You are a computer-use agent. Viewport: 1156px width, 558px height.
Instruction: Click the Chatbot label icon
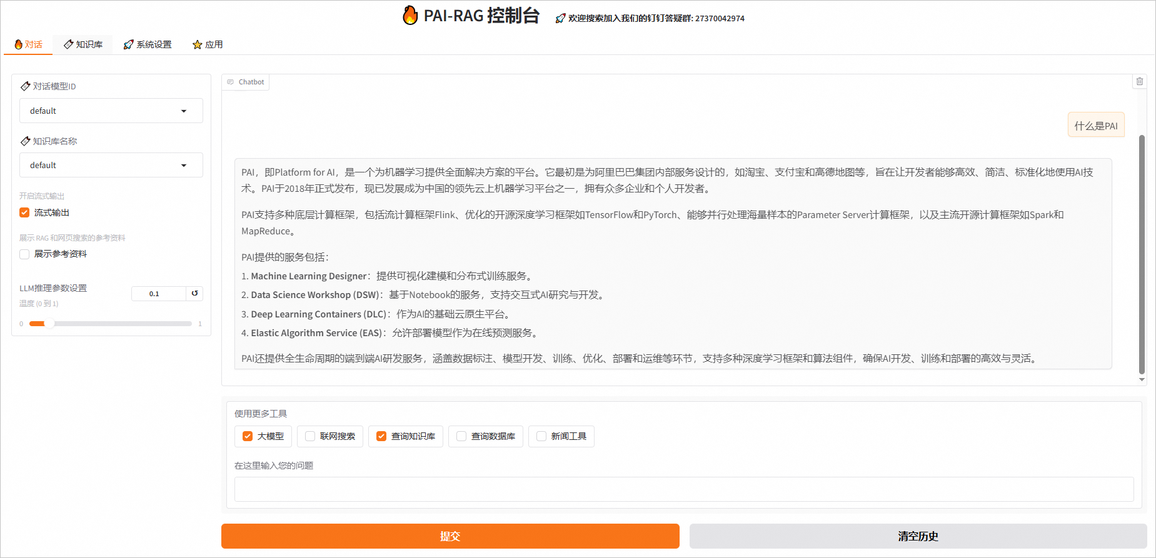coord(230,82)
